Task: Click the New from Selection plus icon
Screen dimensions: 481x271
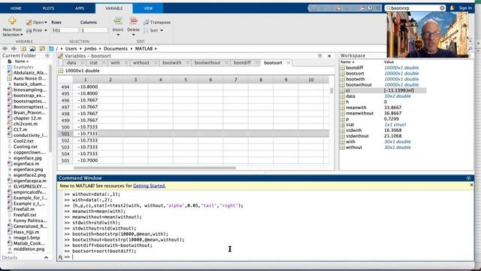Action: coord(12,21)
